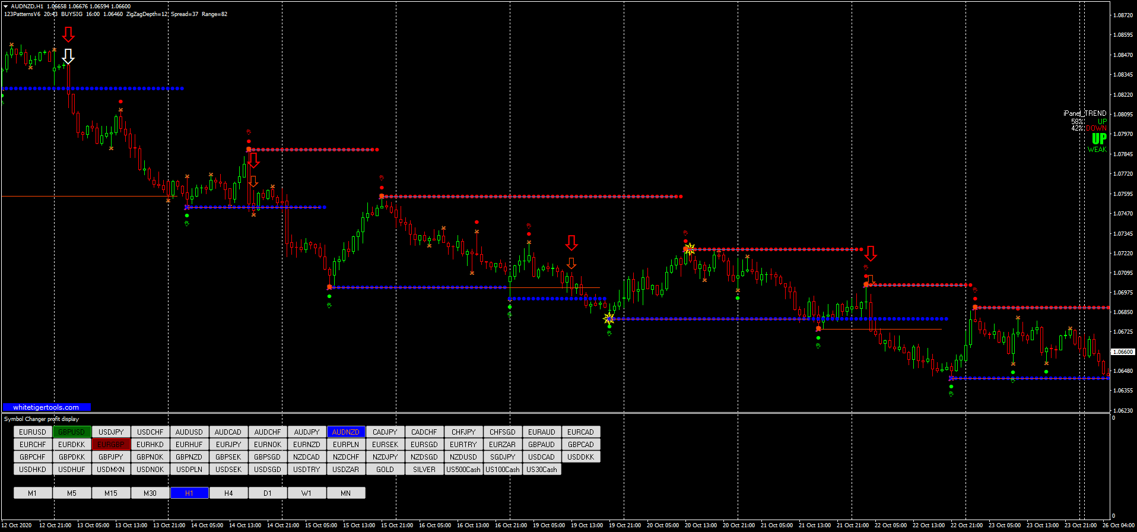Viewport: 1137px width, 532px height.
Task: Click large red down arrow near 21 Oct 21:00
Action: coord(870,254)
